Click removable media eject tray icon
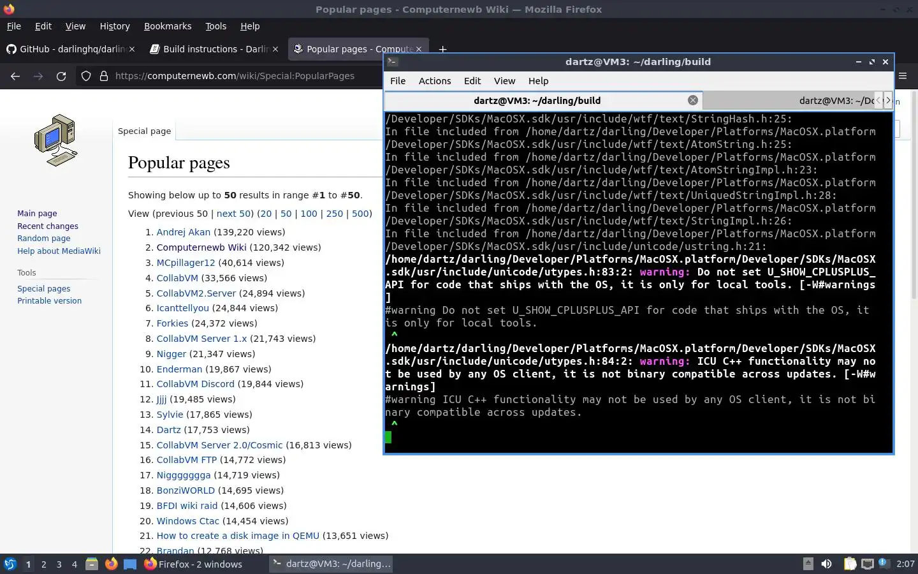Image resolution: width=918 pixels, height=574 pixels. click(808, 564)
